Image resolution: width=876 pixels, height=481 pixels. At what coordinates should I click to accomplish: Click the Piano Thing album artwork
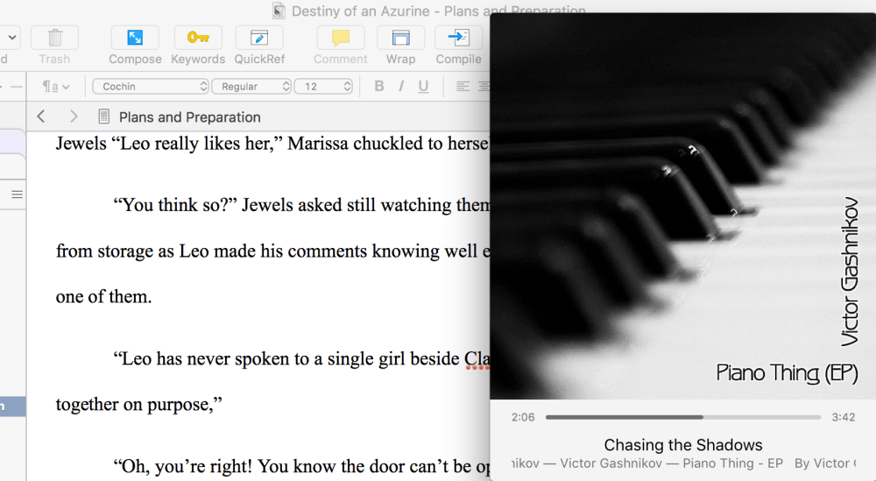(x=682, y=206)
